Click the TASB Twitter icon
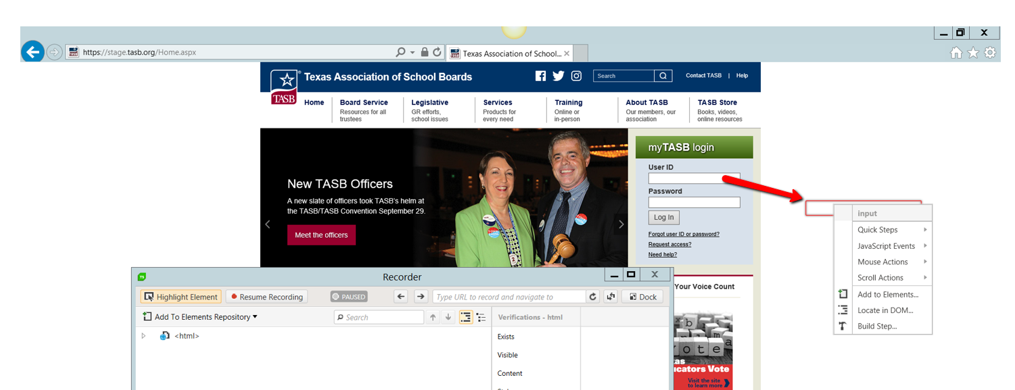This screenshot has height=390, width=1015. [x=558, y=76]
